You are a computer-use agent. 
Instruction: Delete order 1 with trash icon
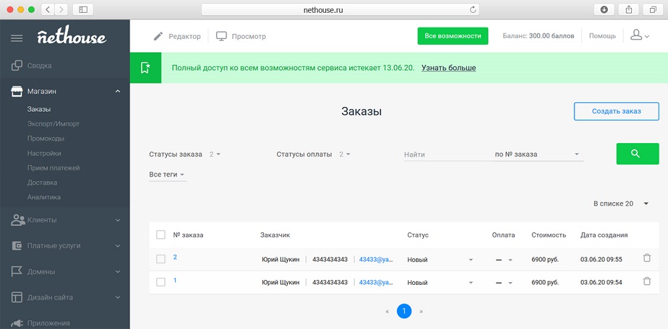[x=647, y=282]
